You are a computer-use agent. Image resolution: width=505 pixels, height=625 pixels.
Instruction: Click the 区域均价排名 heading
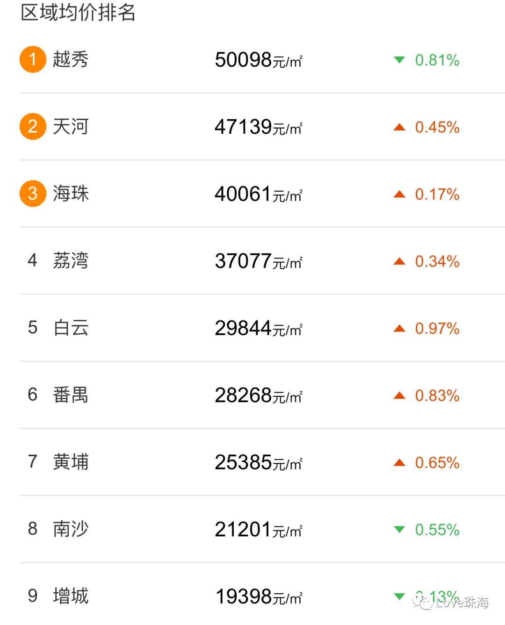coord(78,12)
